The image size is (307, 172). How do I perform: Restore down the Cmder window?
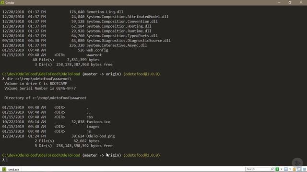coord(290,2)
